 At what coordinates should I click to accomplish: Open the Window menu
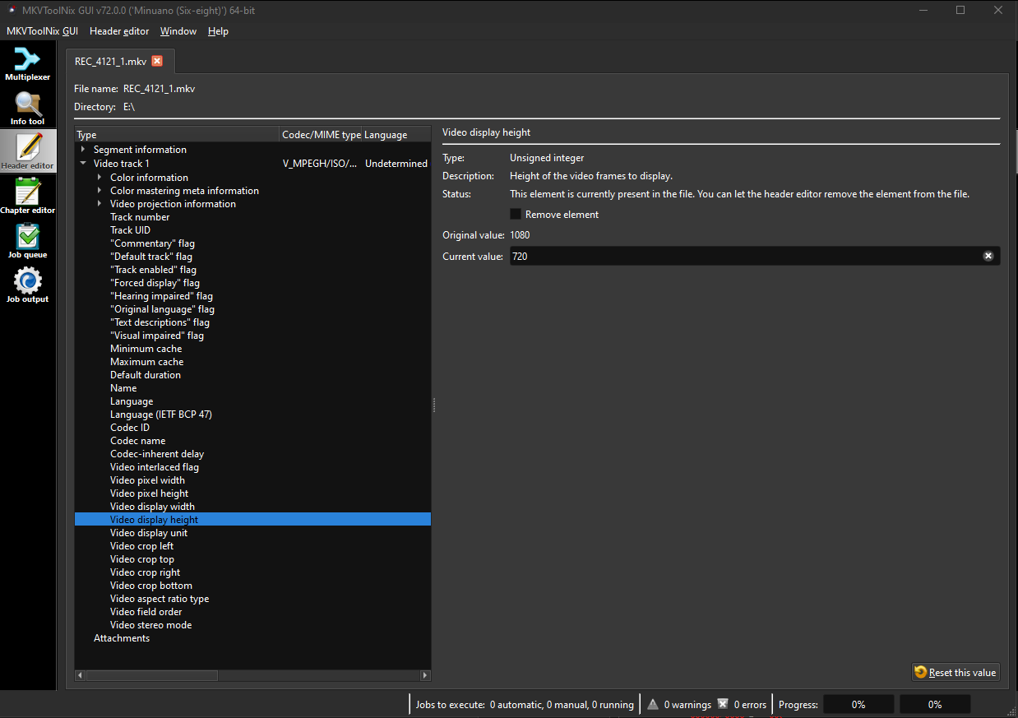tap(178, 31)
